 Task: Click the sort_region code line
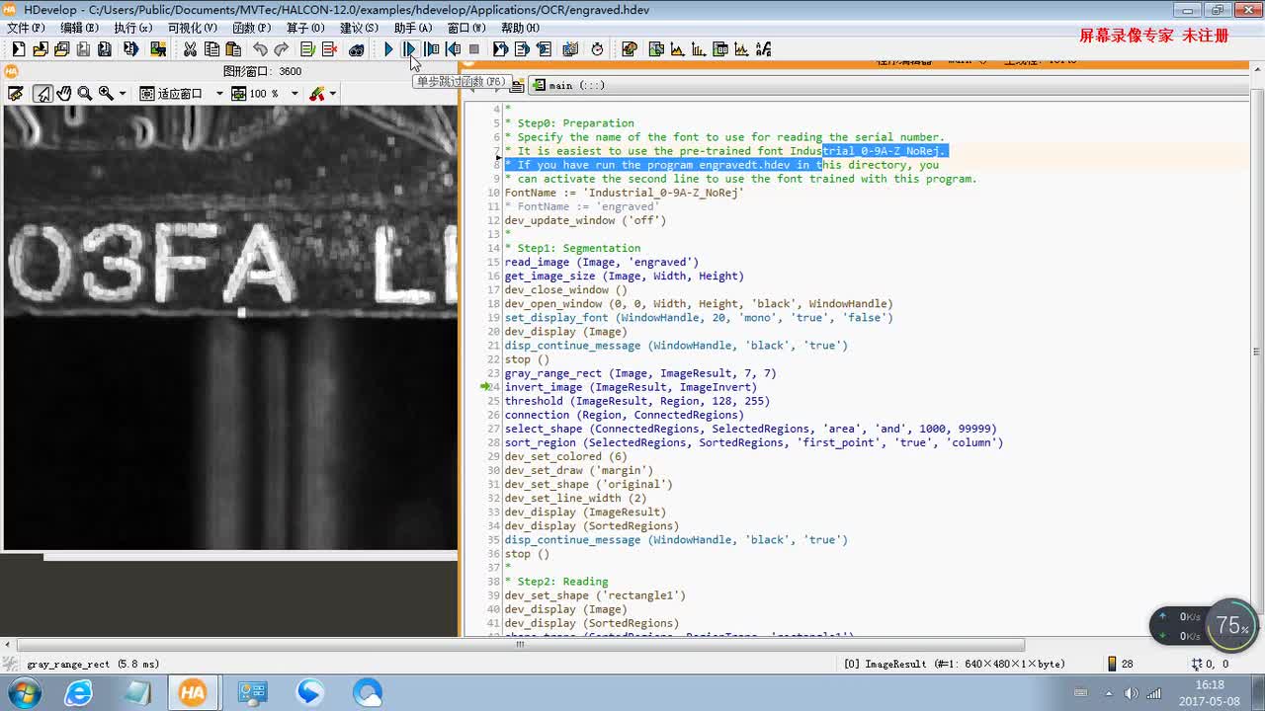pos(754,442)
